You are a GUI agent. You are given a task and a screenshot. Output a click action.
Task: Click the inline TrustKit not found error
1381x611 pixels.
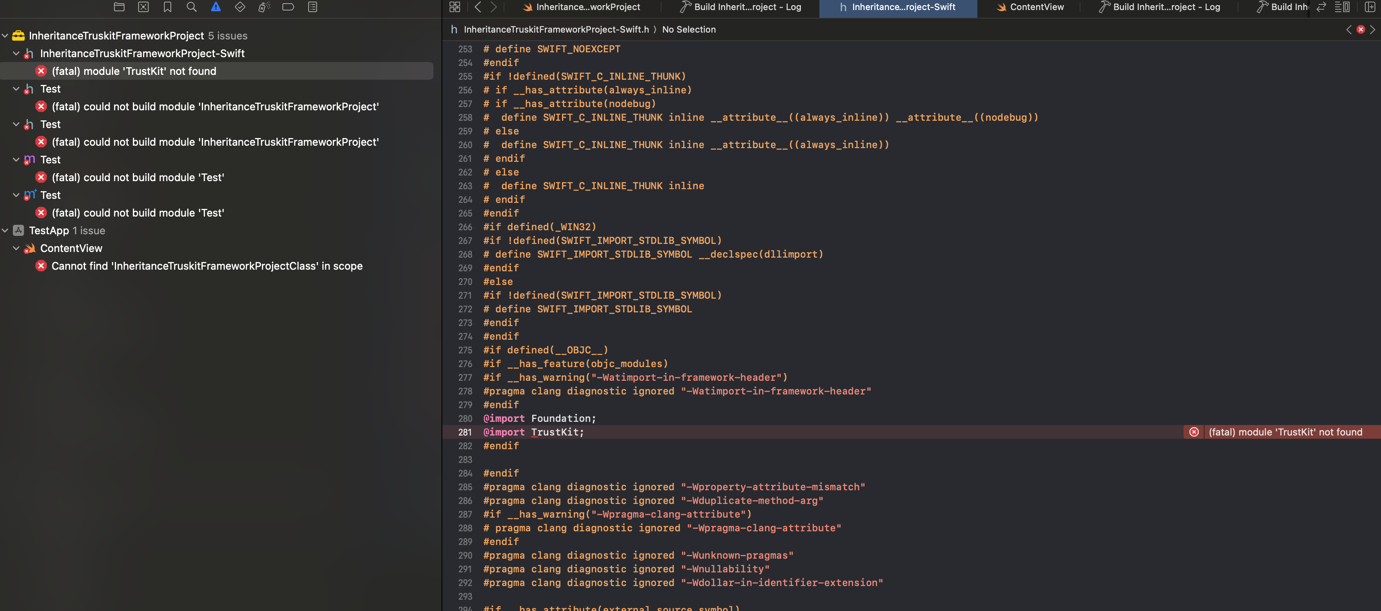point(1284,432)
